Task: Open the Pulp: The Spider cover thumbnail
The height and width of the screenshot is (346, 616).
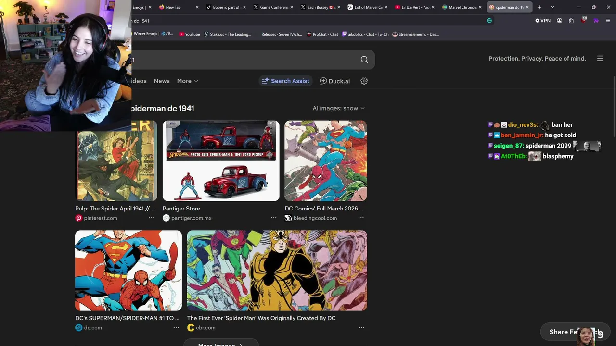Action: [116, 161]
